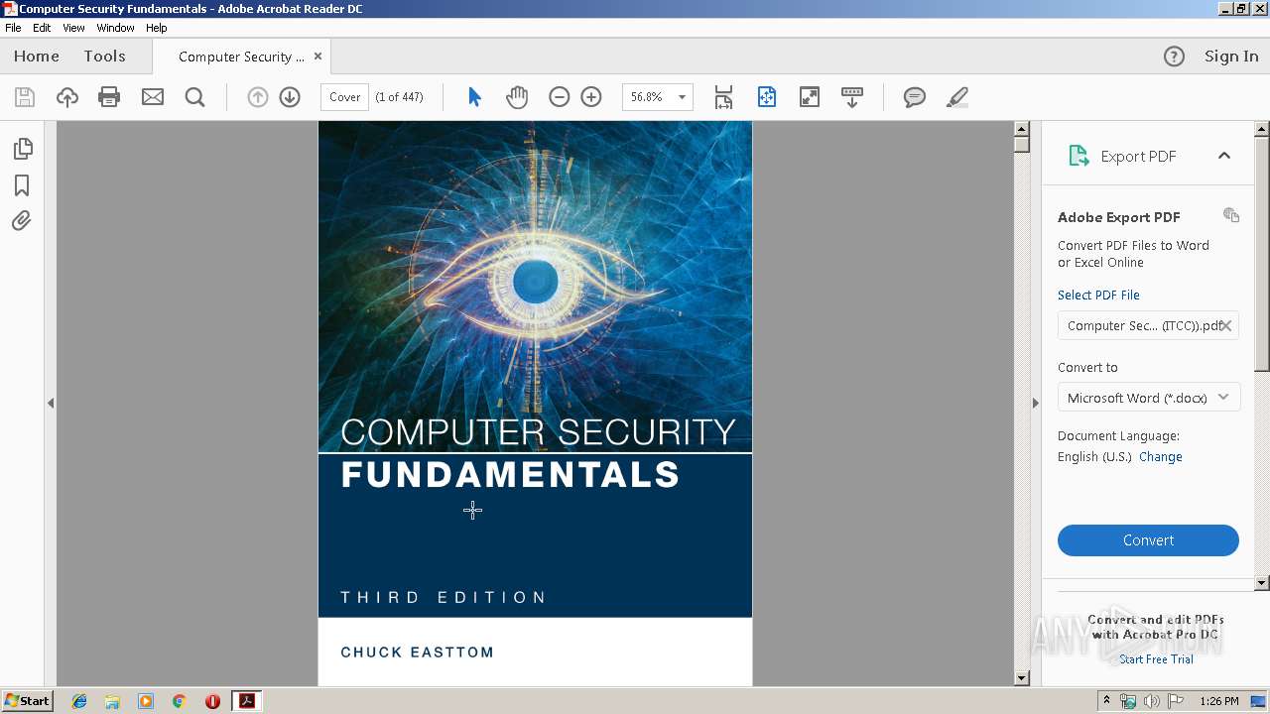
Task: Change the document language link
Action: point(1161,457)
